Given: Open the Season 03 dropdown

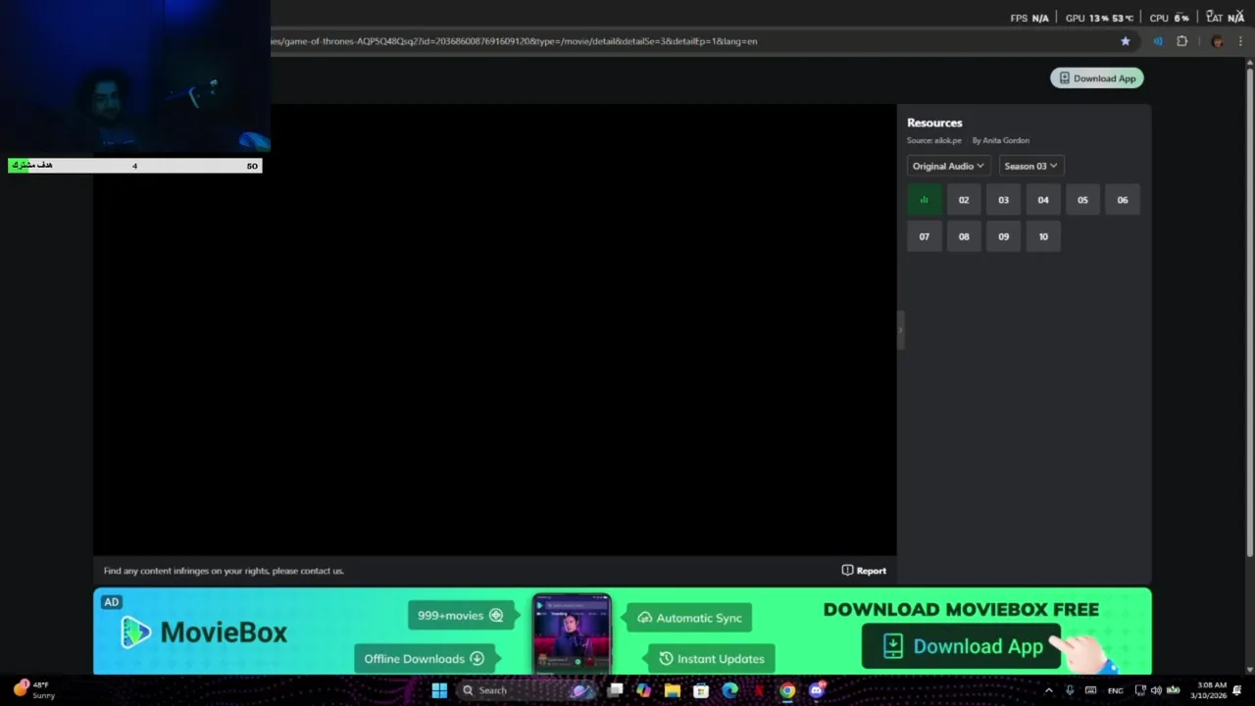Looking at the screenshot, I should 1030,166.
